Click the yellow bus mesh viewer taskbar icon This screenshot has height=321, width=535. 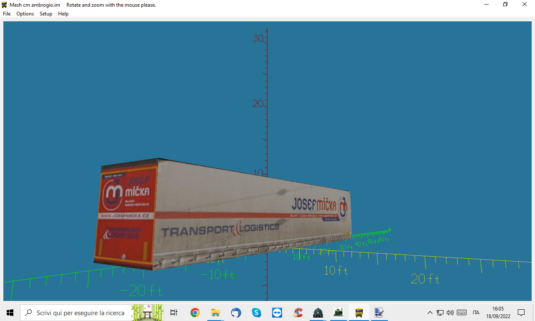(x=359, y=313)
